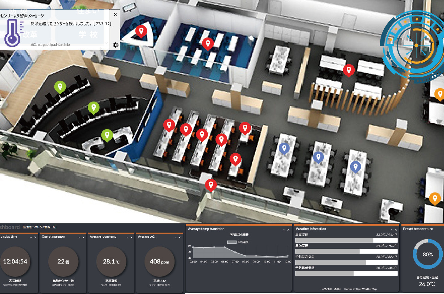Close the Average room temp widget
The width and height of the screenshot is (444, 294).
[x=132, y=237]
